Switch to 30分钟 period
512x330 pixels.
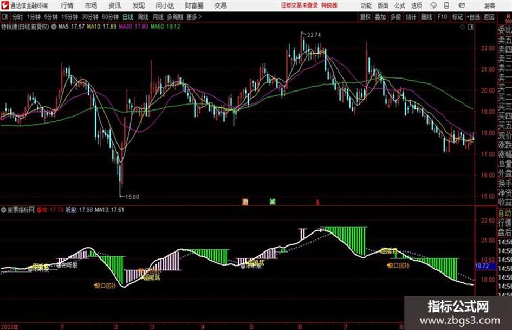pos(90,17)
